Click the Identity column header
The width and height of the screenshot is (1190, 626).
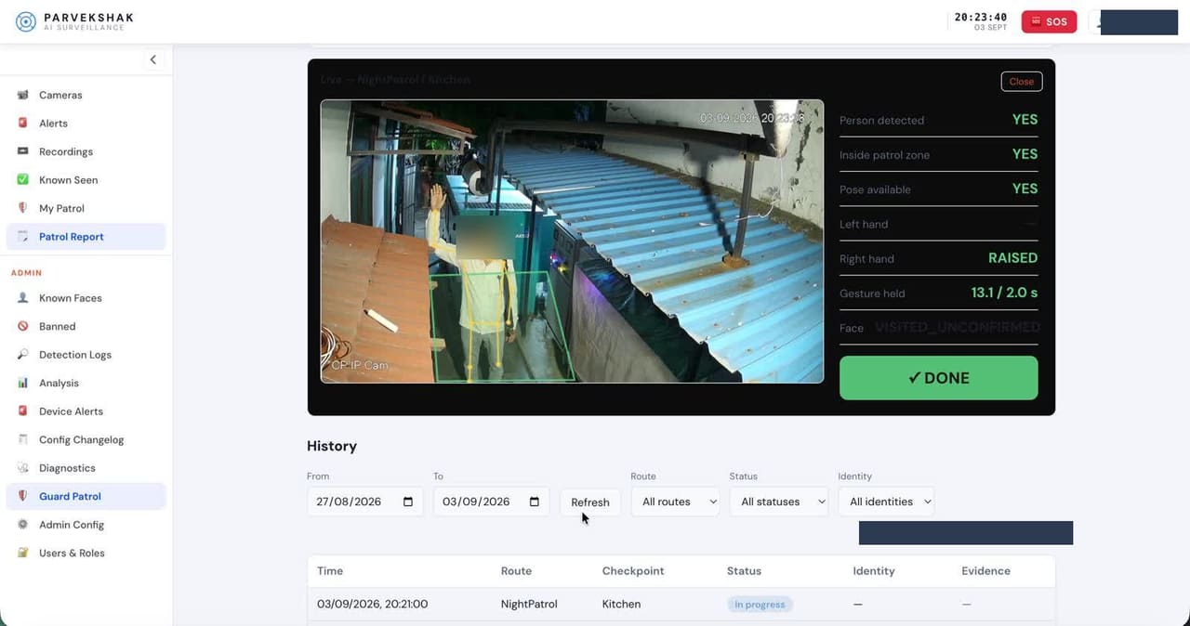(874, 571)
